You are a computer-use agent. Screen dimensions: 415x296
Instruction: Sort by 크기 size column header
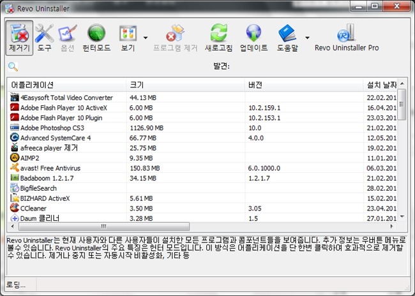185,85
